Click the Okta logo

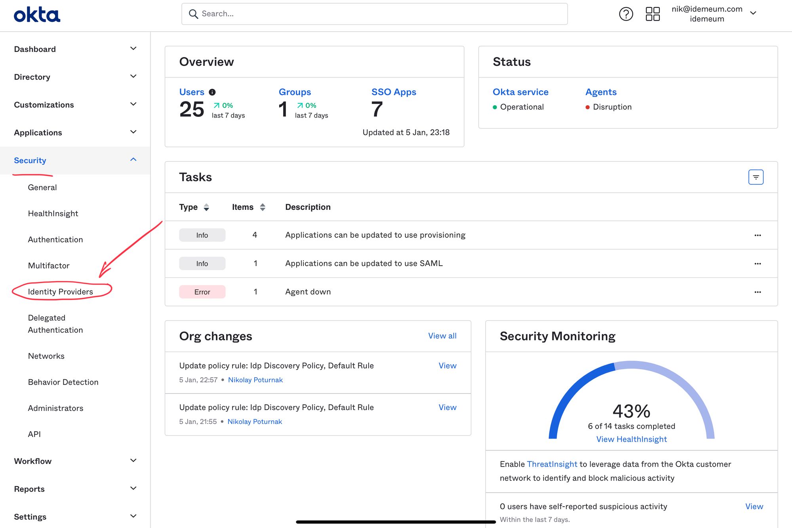[37, 15]
